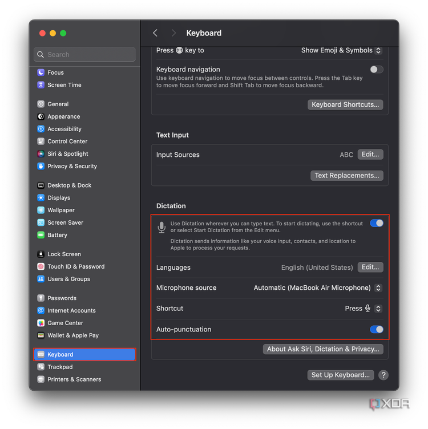This screenshot has width=428, height=429.
Task: Click the Privacy & Security hand icon
Action: 41,166
